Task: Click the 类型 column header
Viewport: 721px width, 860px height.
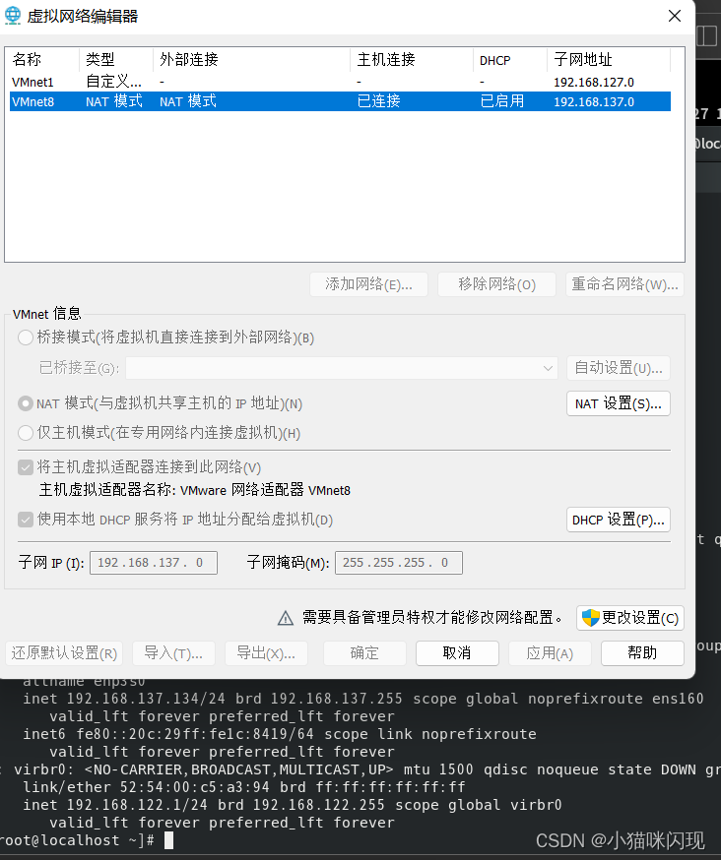Action: 116,60
